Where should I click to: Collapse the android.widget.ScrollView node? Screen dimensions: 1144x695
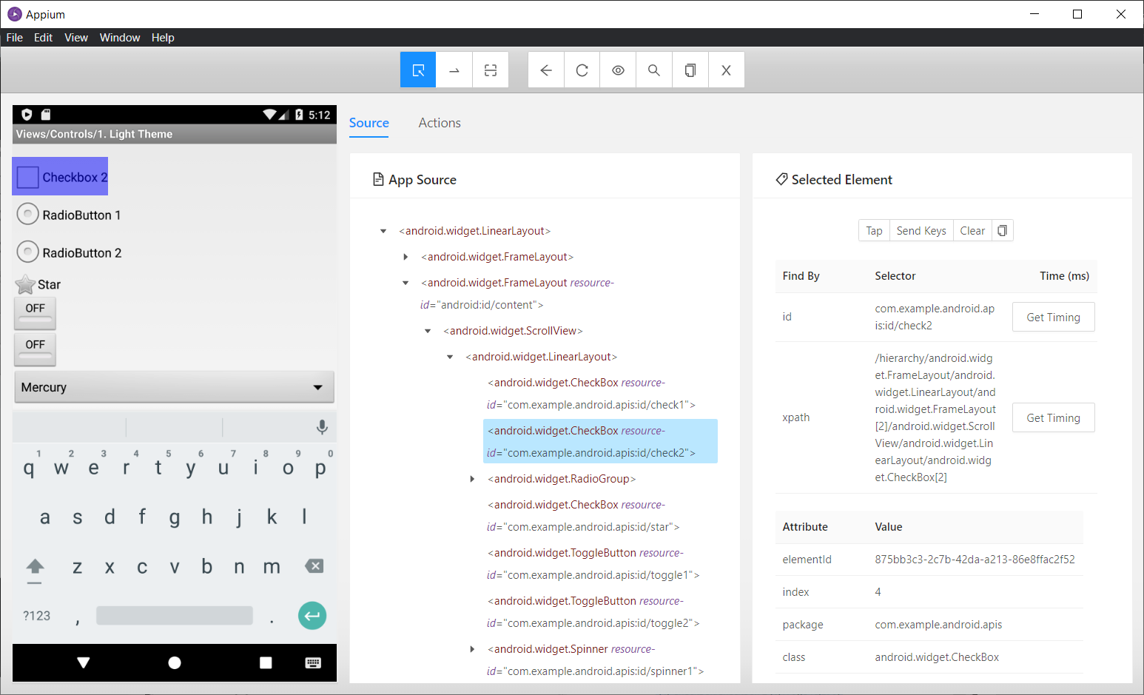coord(428,331)
